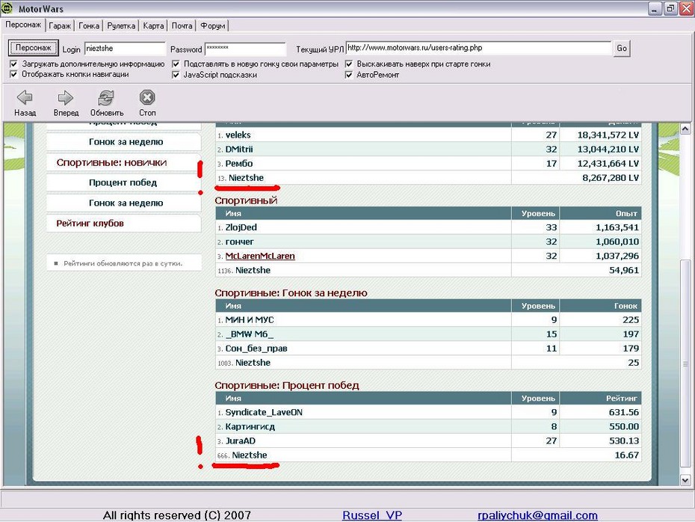The image size is (695, 522).
Task: Switch to the Гараж tab
Action: (x=60, y=25)
